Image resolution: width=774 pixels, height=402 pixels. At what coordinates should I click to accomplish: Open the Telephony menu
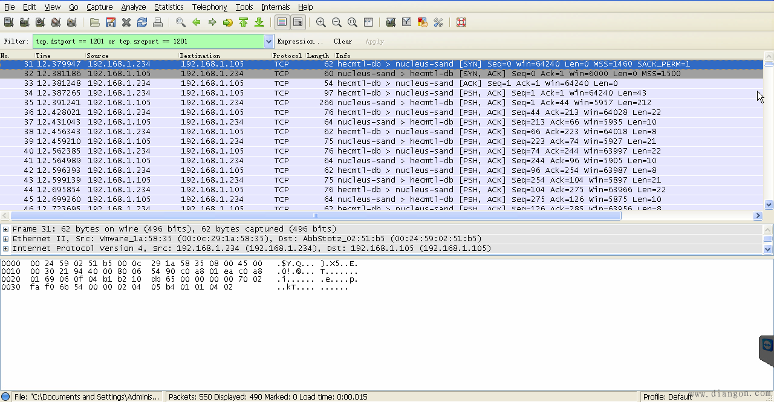click(x=209, y=7)
